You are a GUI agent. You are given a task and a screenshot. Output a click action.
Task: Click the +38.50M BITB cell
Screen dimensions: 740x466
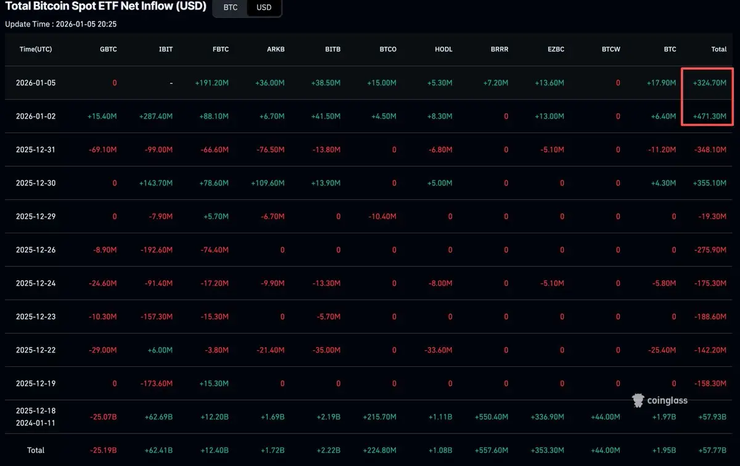tap(326, 82)
